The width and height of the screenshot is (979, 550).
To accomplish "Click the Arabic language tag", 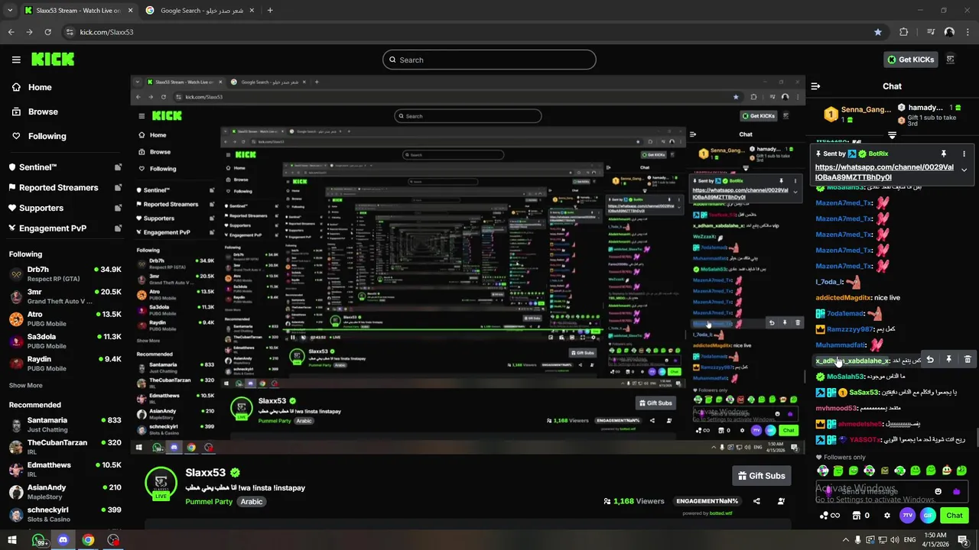I will pyautogui.click(x=252, y=502).
